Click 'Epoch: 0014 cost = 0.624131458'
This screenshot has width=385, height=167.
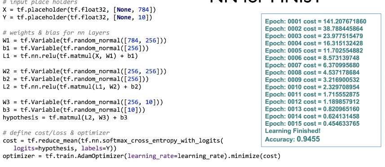pos(312,116)
